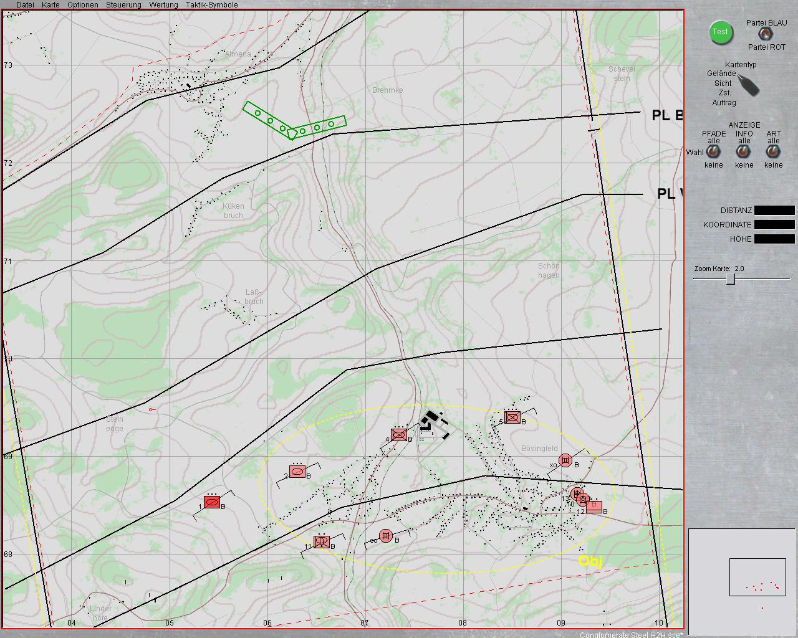The width and height of the screenshot is (798, 638).
Task: Flip the INFO display toggle switch
Action: click(744, 151)
